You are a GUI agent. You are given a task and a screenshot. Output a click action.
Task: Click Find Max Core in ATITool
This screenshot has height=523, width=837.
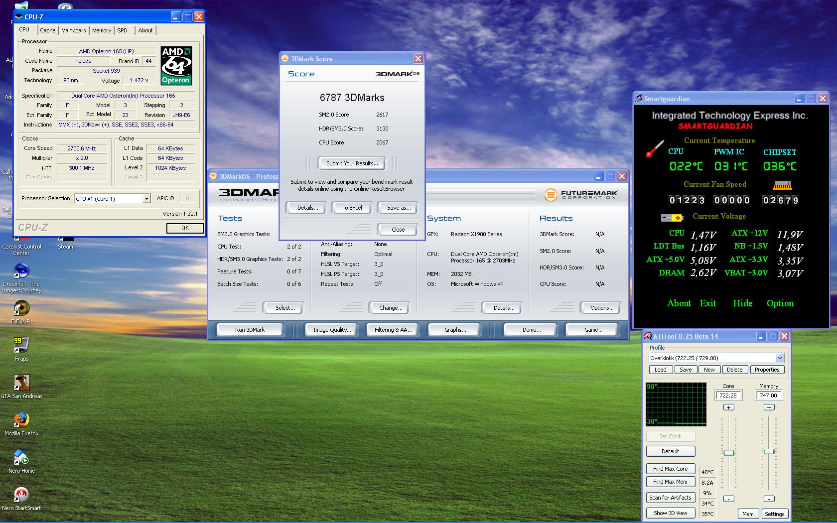[x=670, y=469]
